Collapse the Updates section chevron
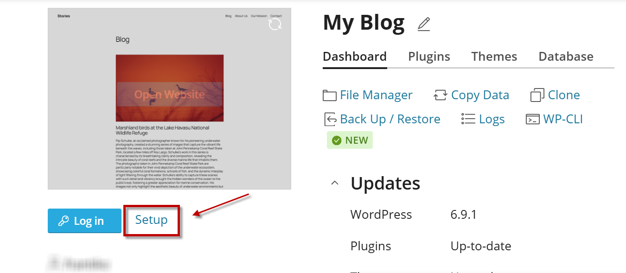Image resolution: width=626 pixels, height=273 pixels. click(334, 184)
